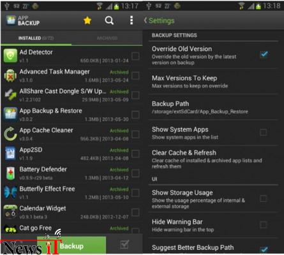The height and width of the screenshot is (255, 284).
Task: Tap the yellow star favorites icon
Action: (x=87, y=20)
